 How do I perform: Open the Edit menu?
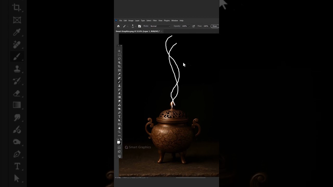click(x=125, y=21)
